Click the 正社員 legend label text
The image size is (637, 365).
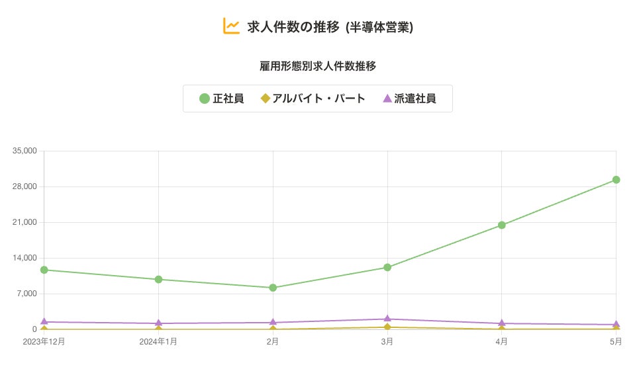[x=228, y=99]
